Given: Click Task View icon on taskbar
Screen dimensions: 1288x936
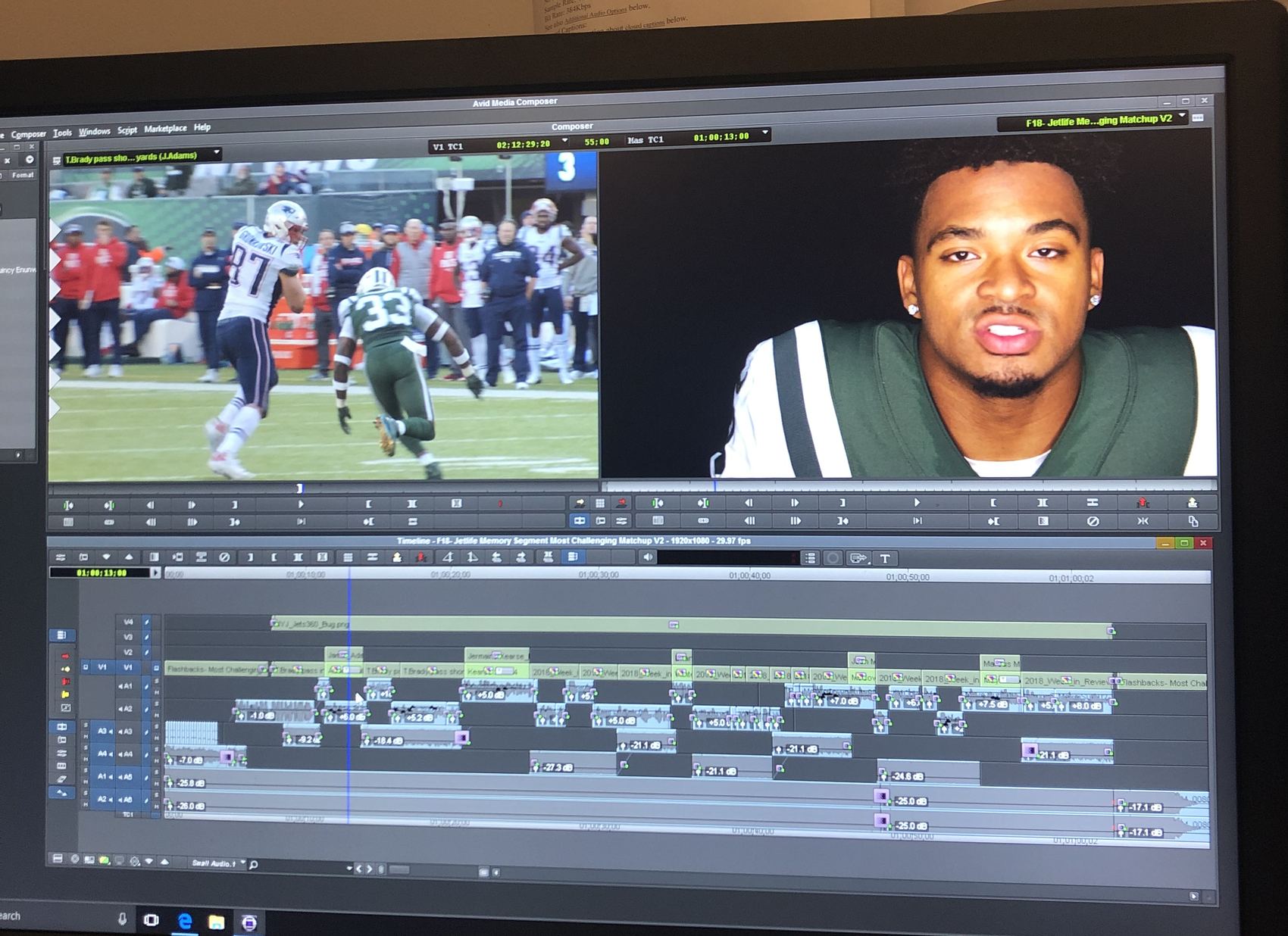Looking at the screenshot, I should pyautogui.click(x=152, y=920).
